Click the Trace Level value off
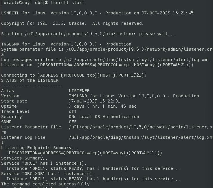The width and height of the screenshot is (213, 188). click(73, 111)
